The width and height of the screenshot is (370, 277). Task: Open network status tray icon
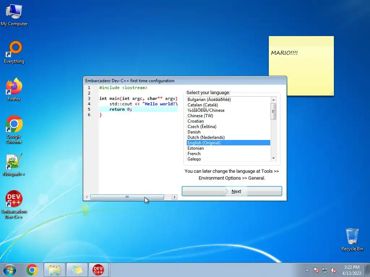click(325, 270)
